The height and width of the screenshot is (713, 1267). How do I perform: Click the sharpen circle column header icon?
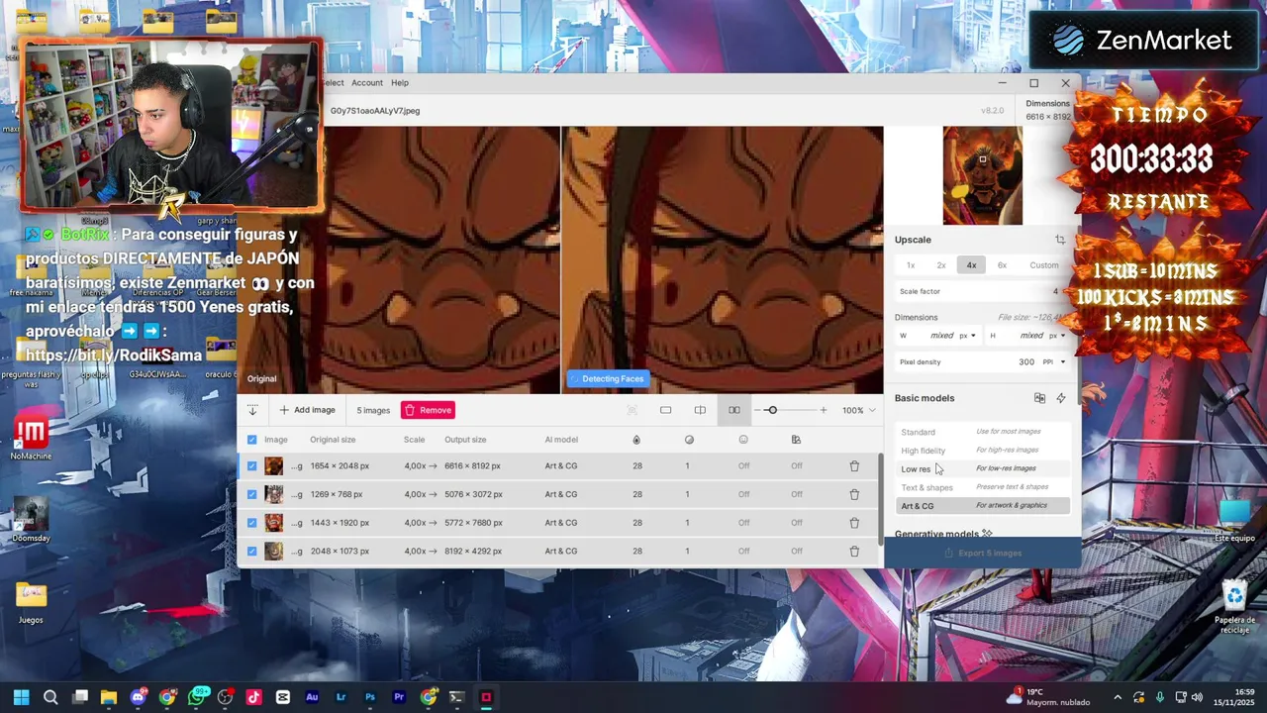point(689,440)
